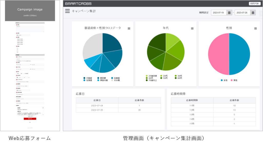Open the hamburger navigation menu
The image size is (263, 145).
point(67,11)
